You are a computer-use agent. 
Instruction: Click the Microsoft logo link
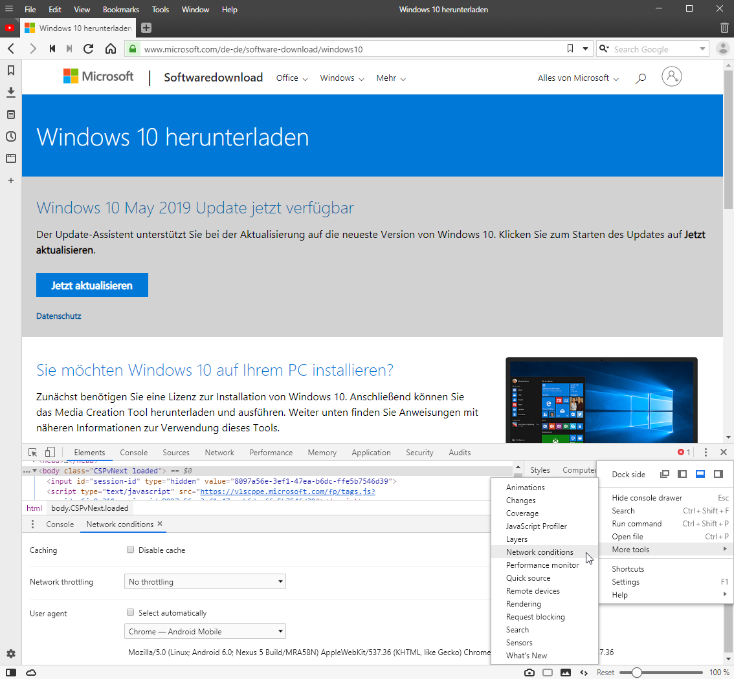coord(98,76)
